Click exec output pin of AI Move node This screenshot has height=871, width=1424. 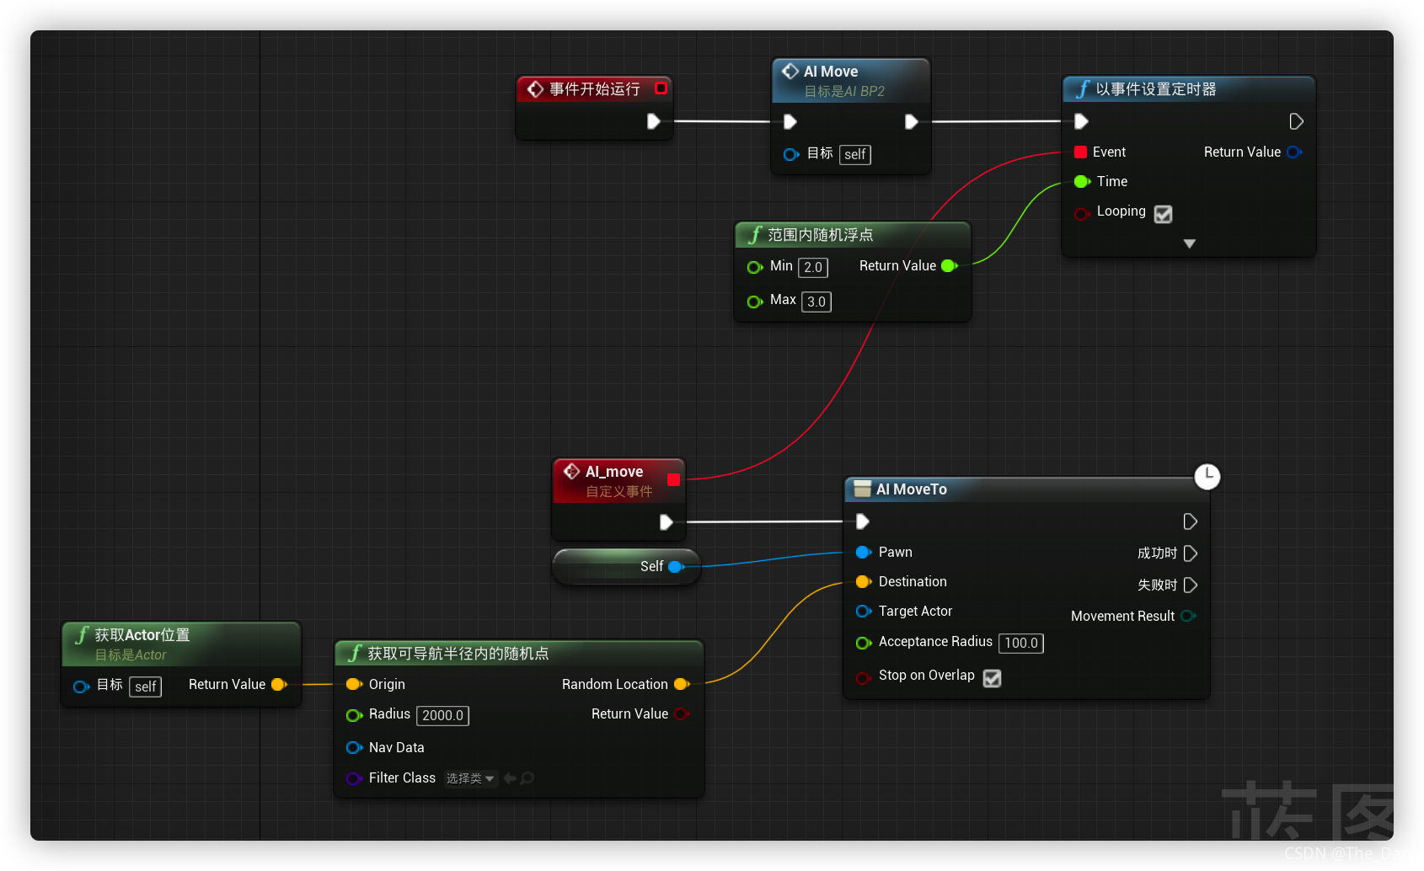pos(911,121)
